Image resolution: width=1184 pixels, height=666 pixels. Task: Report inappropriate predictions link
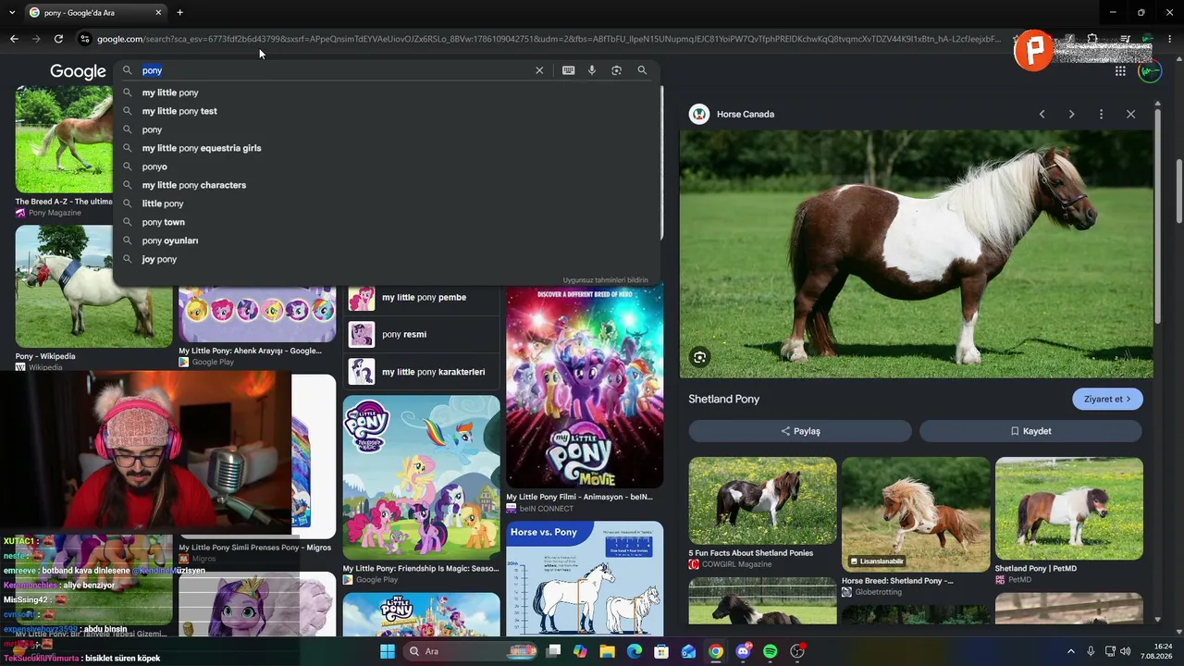(x=605, y=280)
